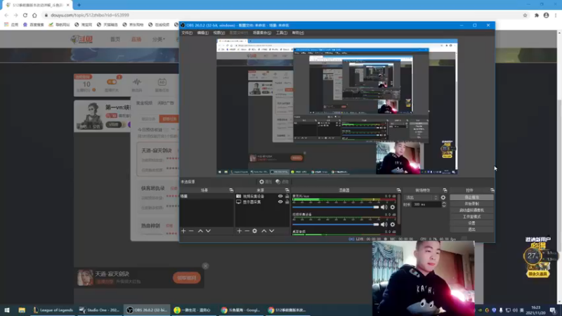
Task: Switch to Studio One taskbar item
Action: [100, 310]
